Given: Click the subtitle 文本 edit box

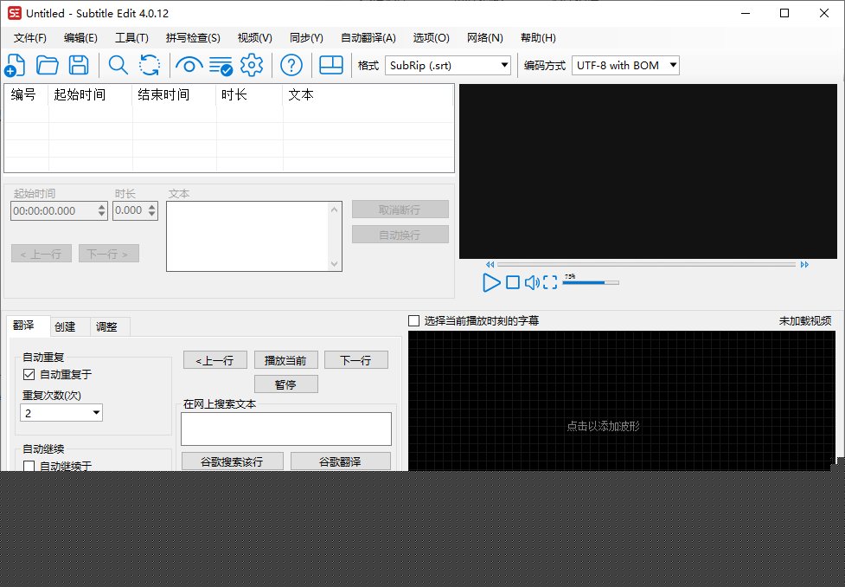Looking at the screenshot, I should coord(253,236).
